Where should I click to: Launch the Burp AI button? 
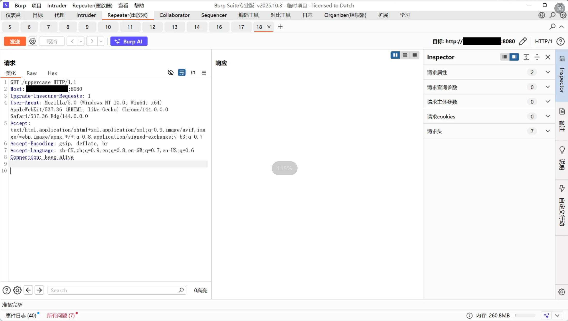click(129, 41)
